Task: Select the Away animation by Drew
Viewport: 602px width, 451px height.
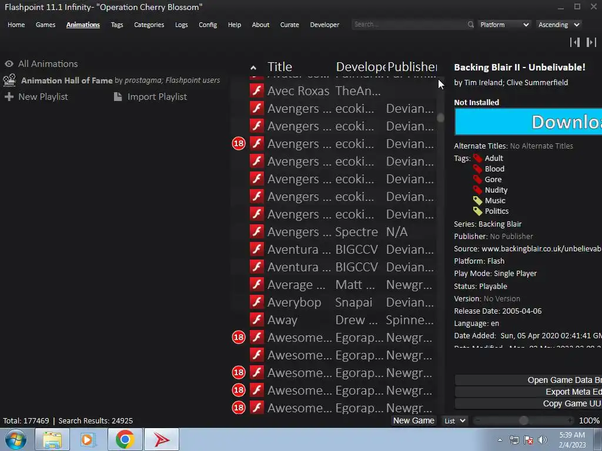Action: pyautogui.click(x=282, y=320)
